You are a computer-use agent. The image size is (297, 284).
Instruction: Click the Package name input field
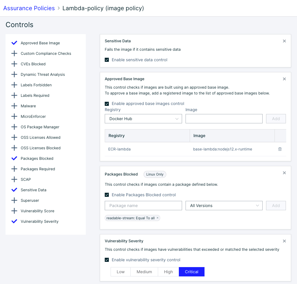143,206
